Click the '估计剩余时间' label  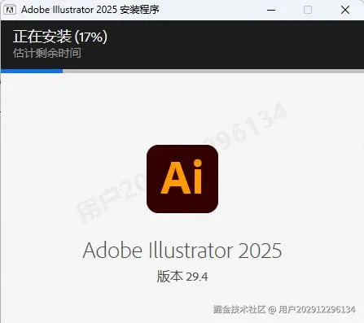point(47,53)
